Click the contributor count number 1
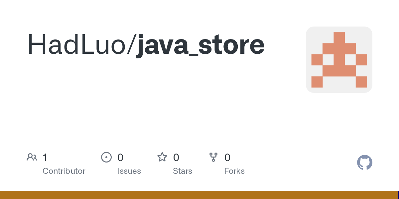The image size is (399, 199). (x=45, y=158)
